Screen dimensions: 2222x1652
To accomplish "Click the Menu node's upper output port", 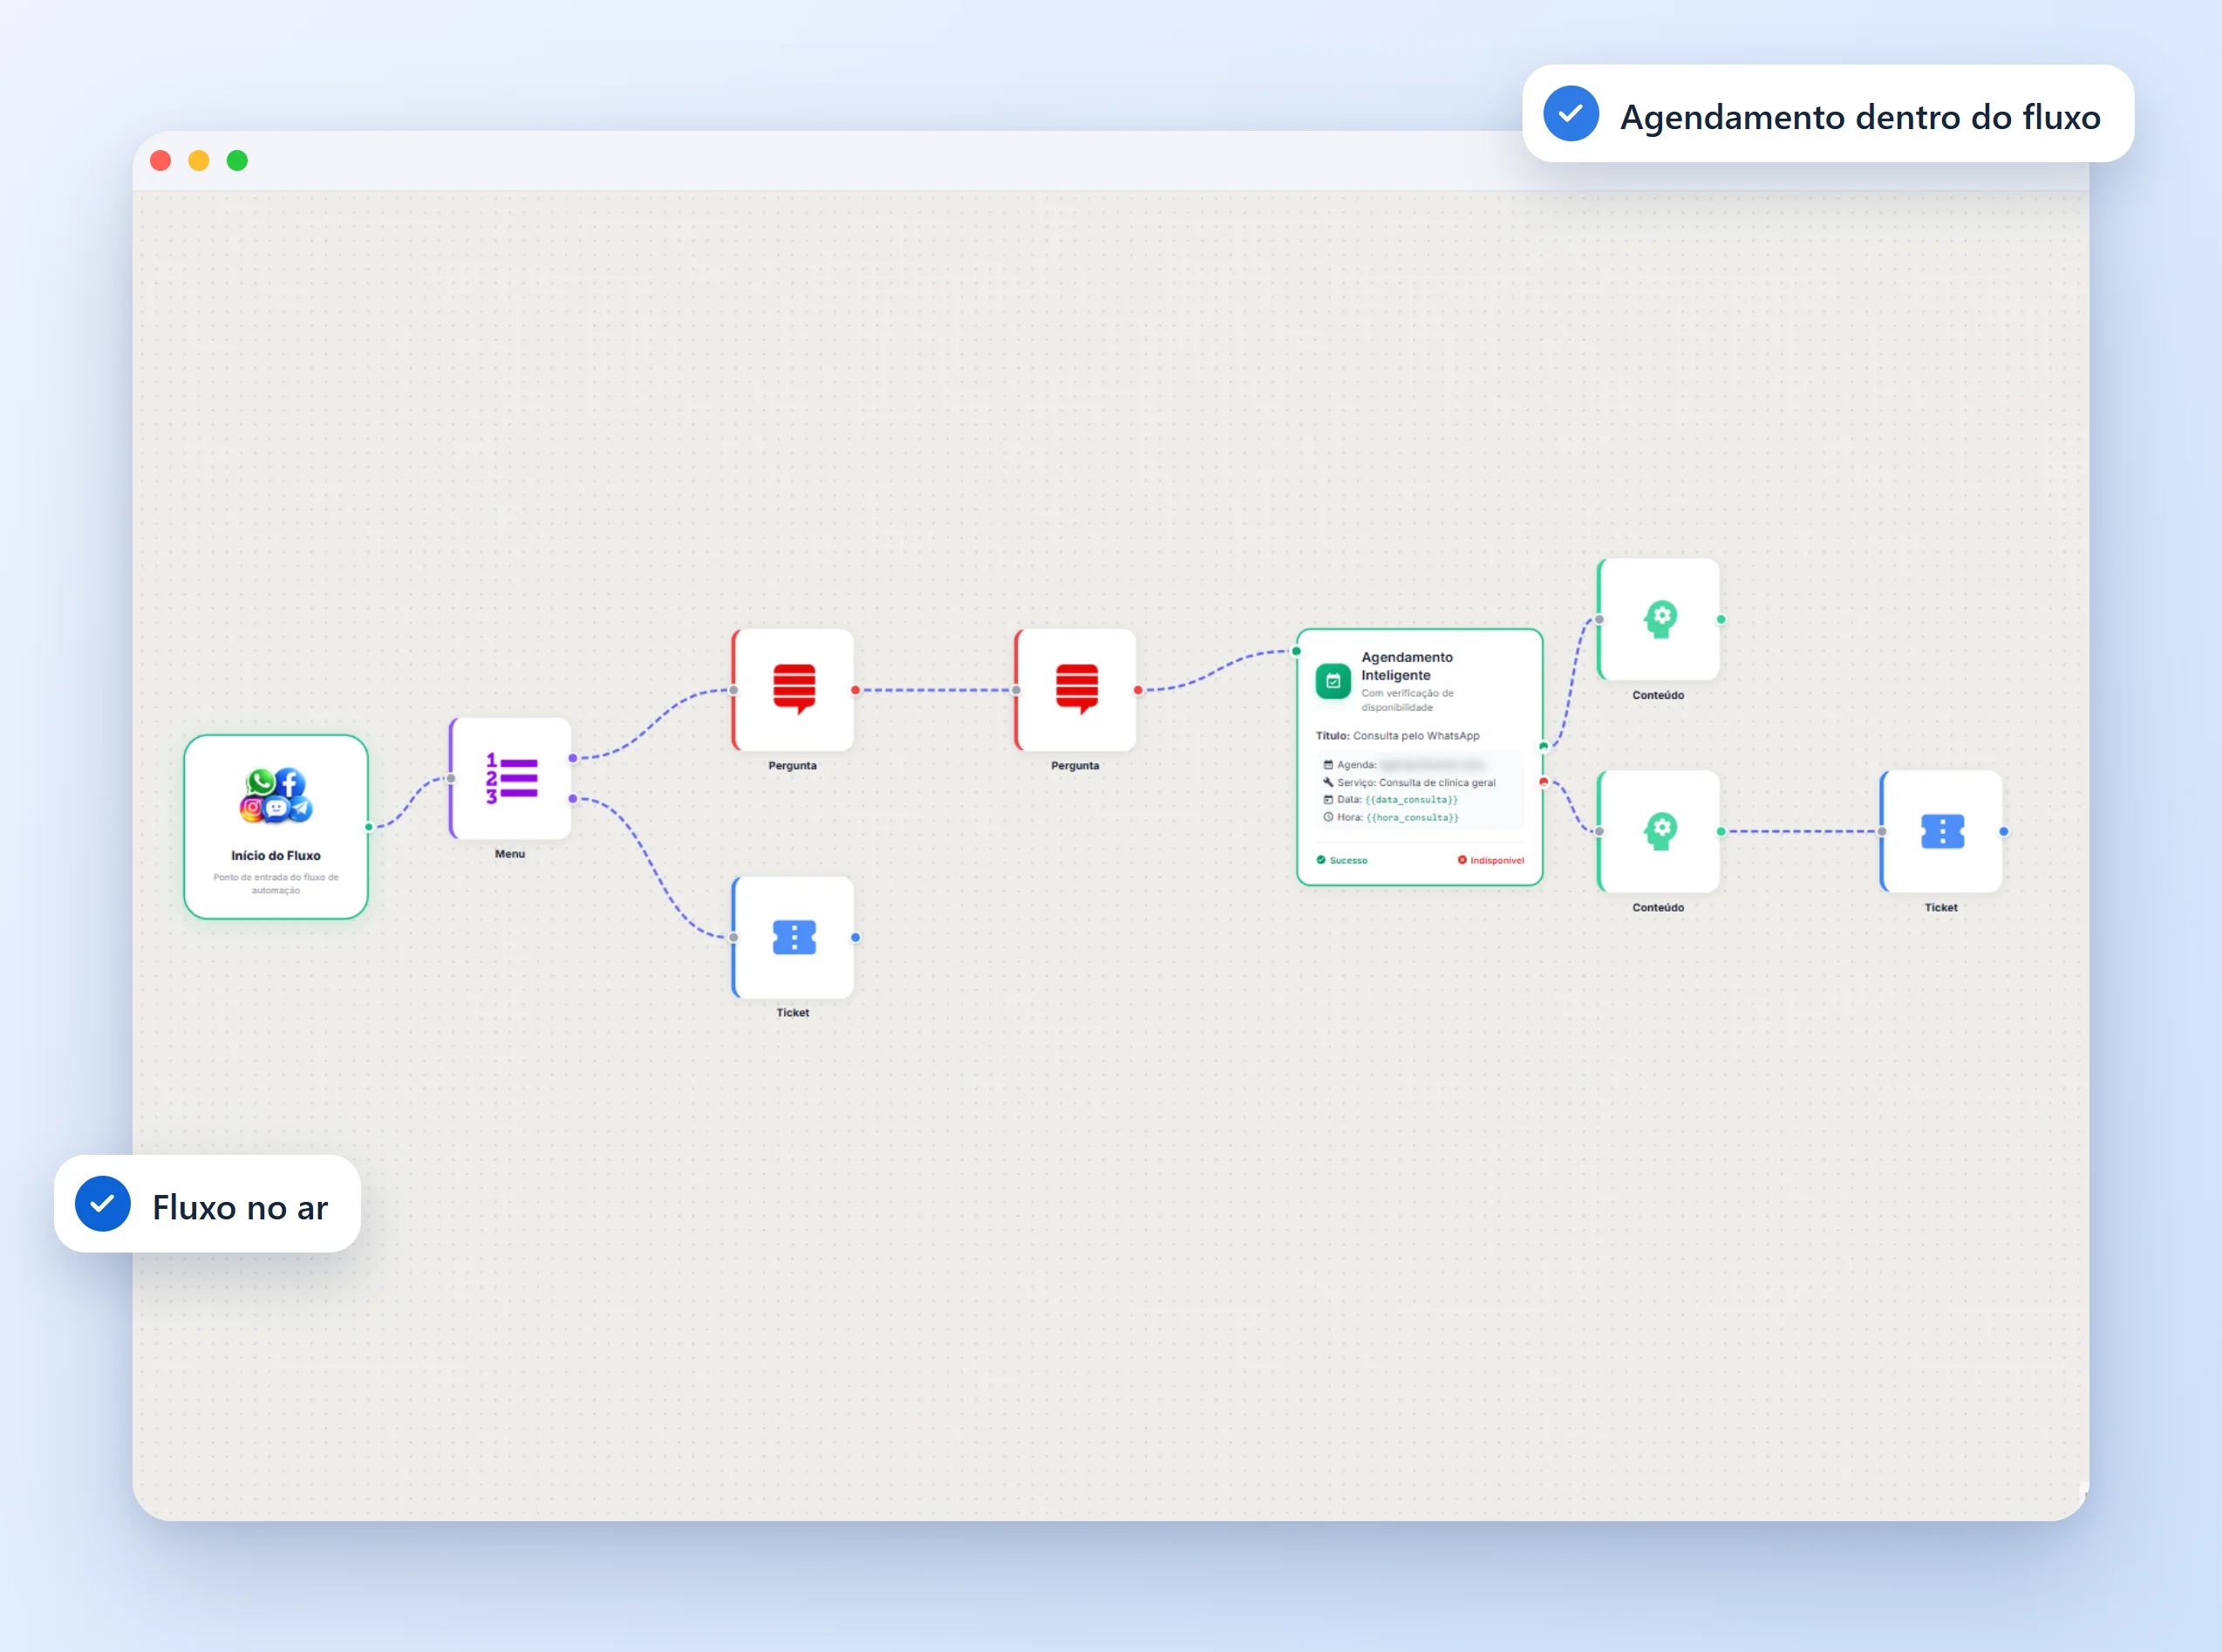I will point(573,758).
